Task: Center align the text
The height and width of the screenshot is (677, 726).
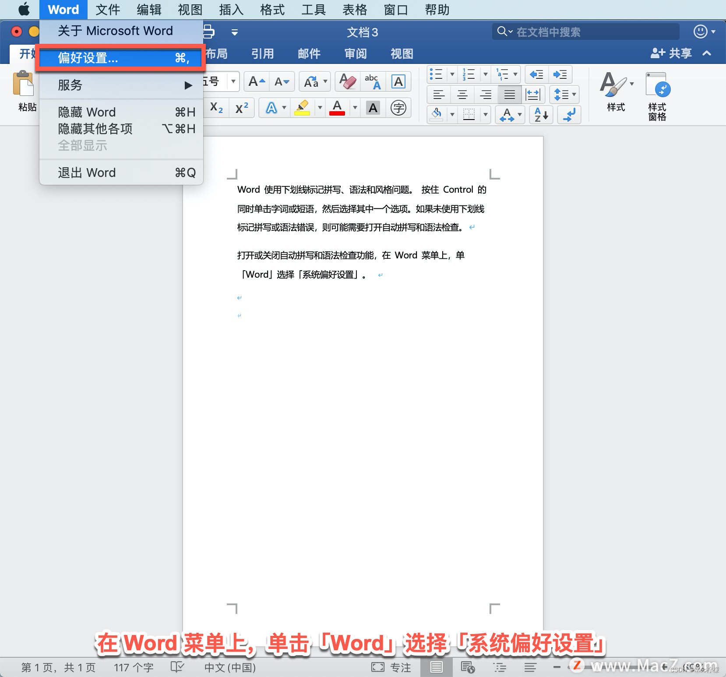Action: pos(462,95)
